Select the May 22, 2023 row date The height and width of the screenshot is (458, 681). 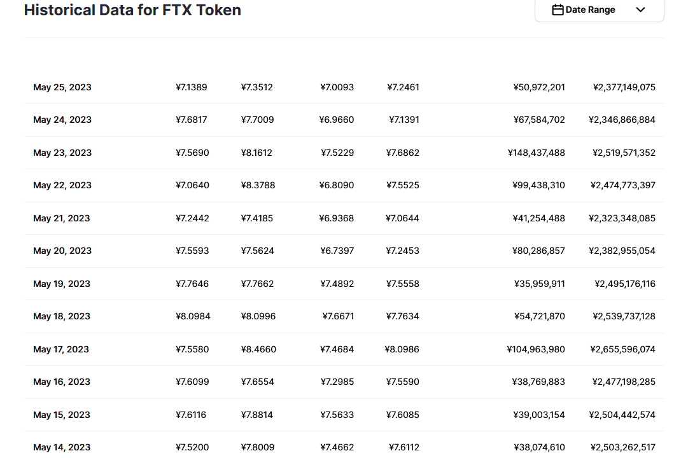62,185
